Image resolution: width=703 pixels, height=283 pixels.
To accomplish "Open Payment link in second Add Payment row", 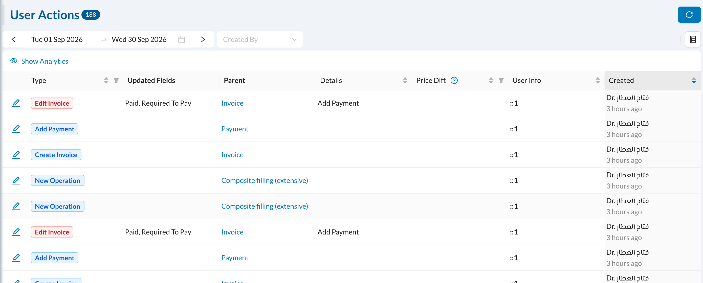I will (235, 258).
